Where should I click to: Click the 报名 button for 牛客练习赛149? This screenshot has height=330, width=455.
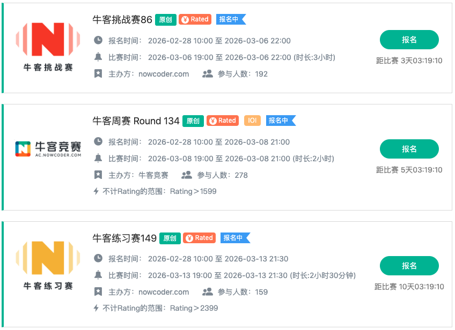coord(410,266)
